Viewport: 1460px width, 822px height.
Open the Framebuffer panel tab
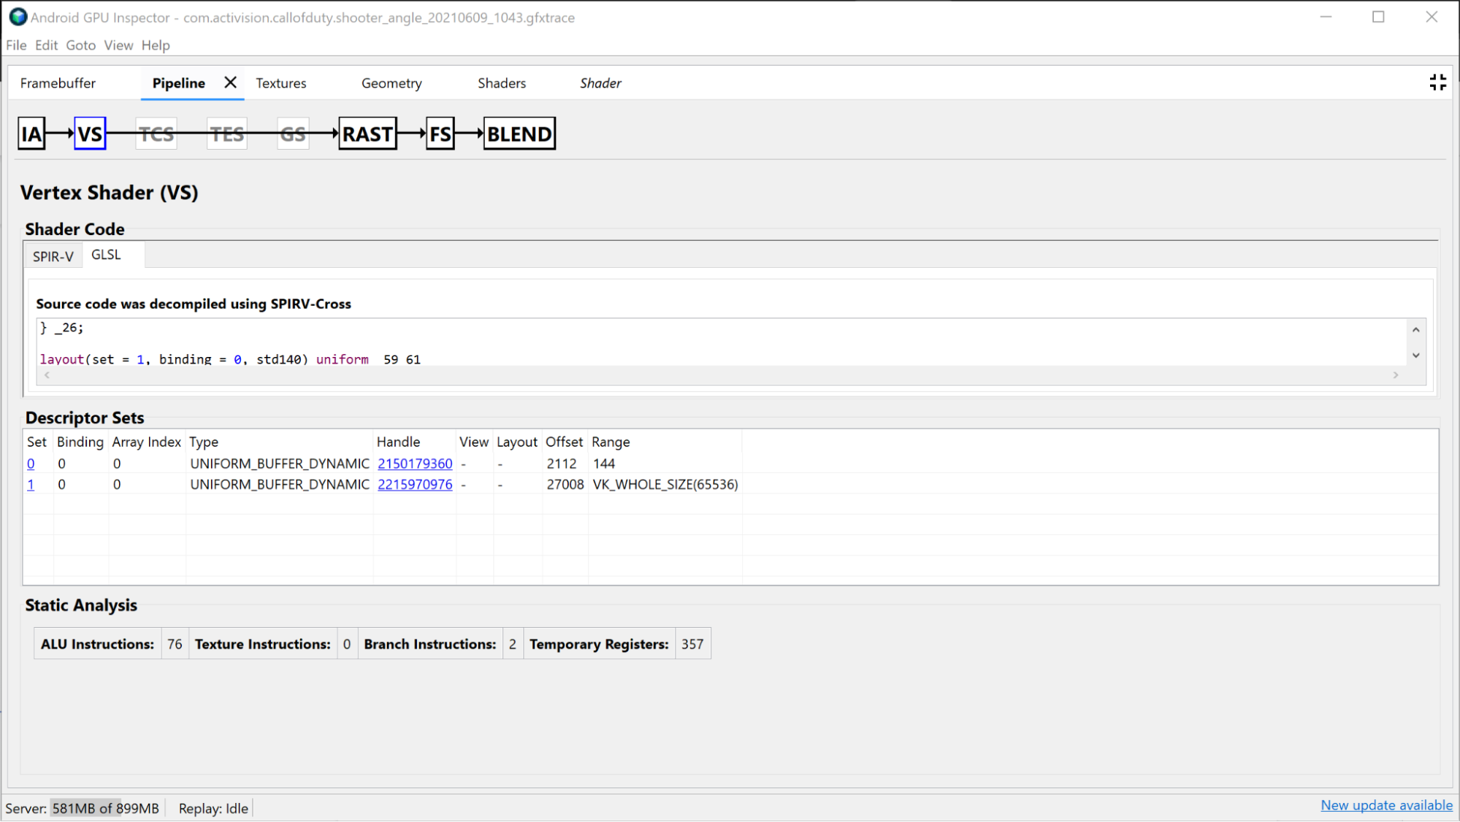coord(57,82)
